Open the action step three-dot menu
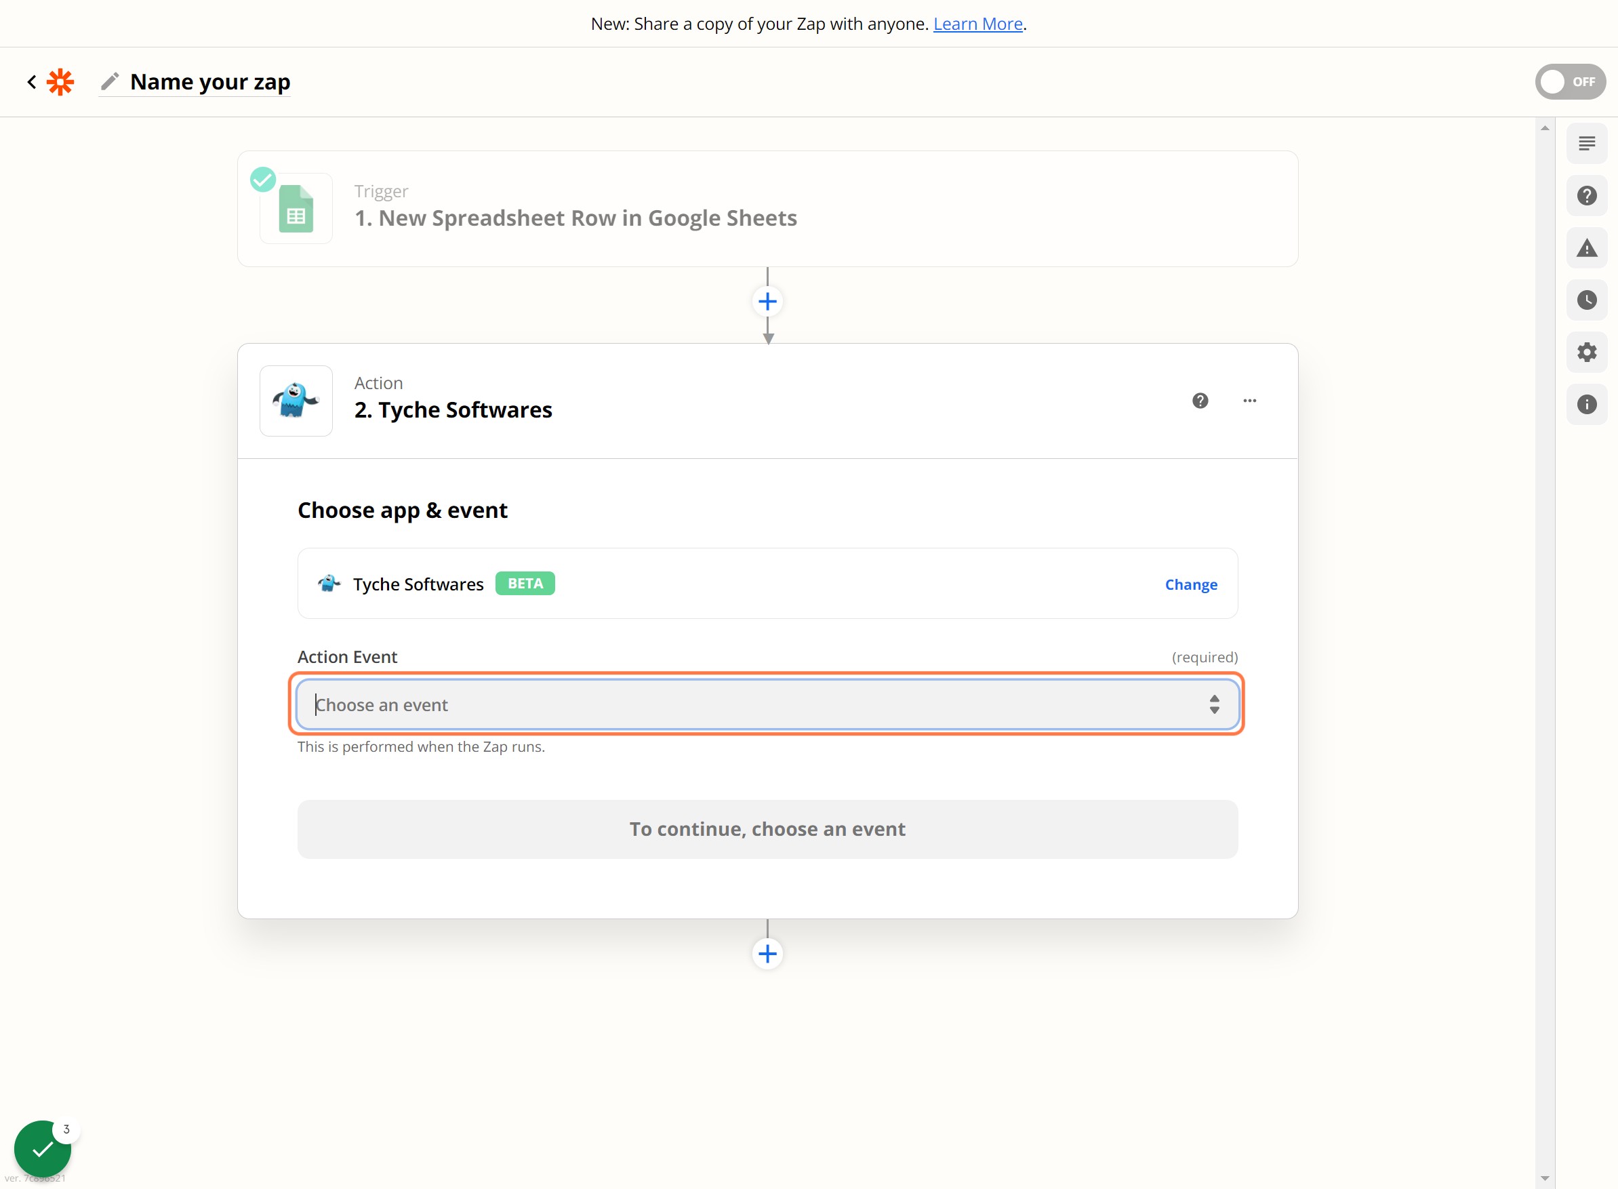This screenshot has width=1618, height=1189. click(x=1249, y=401)
